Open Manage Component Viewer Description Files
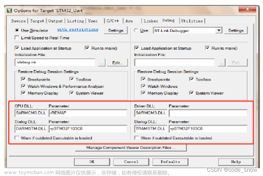263x176 pixels. (131, 148)
